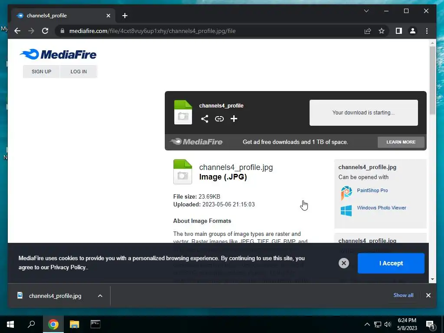
Task: Click the SIGN UP button
Action: point(41,72)
